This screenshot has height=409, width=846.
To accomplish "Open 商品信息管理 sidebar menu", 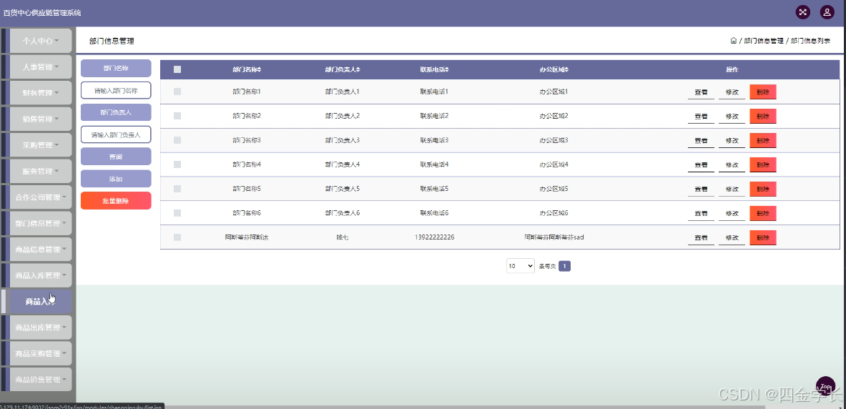I will 41,250.
